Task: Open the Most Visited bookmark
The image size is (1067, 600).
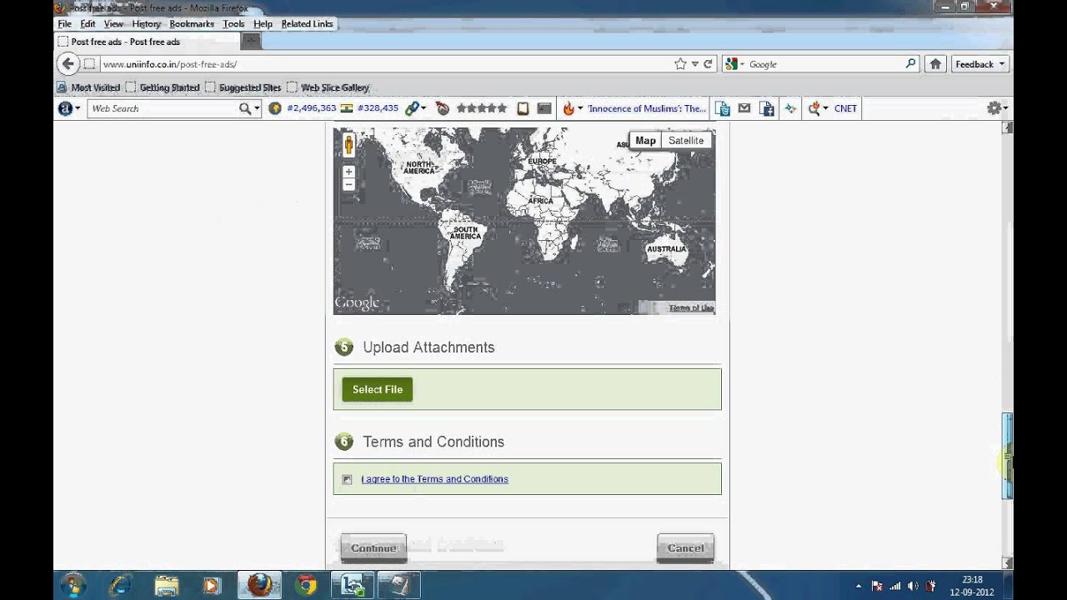Action: pos(88,87)
